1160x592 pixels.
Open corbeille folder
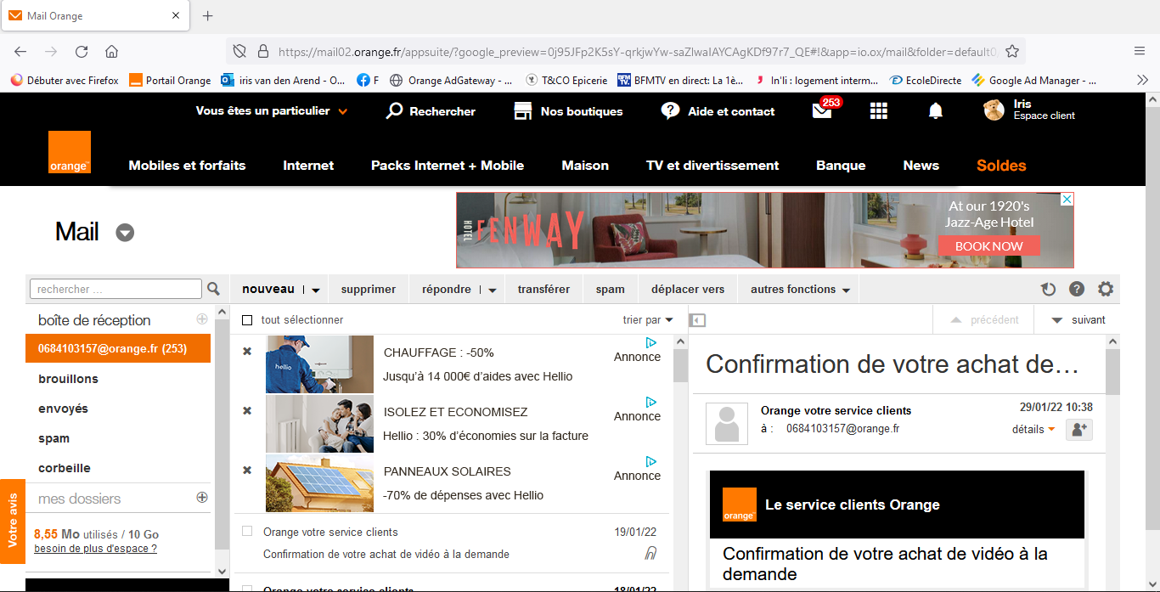click(65, 468)
